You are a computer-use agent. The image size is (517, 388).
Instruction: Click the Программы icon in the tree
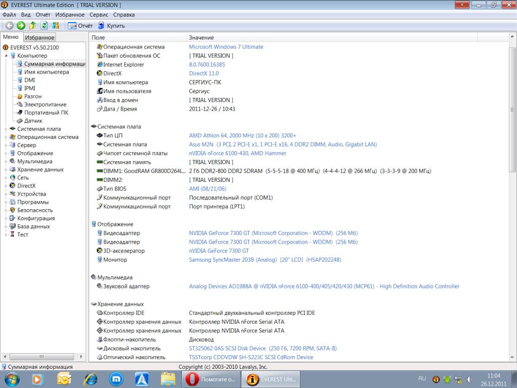(x=13, y=202)
